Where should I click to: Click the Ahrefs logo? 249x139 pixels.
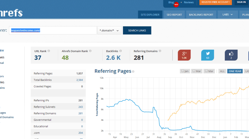[11, 13]
